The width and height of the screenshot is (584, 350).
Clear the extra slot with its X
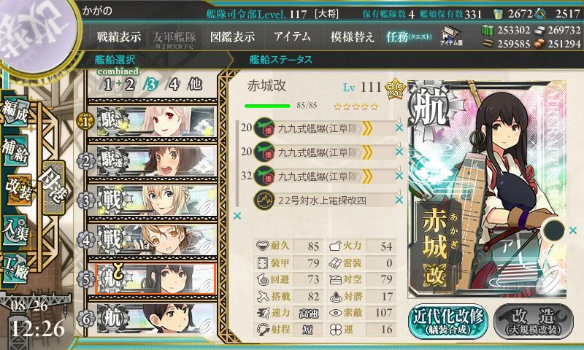coord(573,230)
